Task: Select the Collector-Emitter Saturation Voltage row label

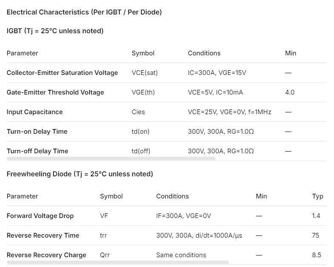Action: (x=62, y=73)
